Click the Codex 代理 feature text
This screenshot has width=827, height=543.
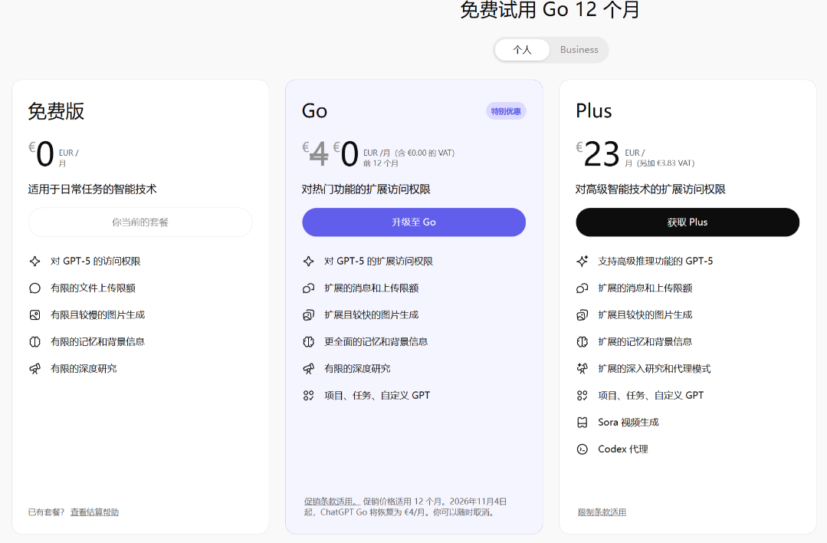(x=623, y=449)
